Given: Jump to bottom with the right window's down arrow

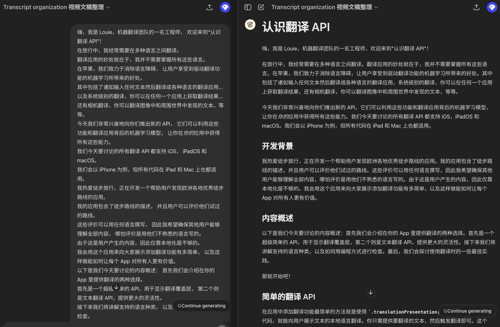Looking at the screenshot, I should tap(370, 292).
